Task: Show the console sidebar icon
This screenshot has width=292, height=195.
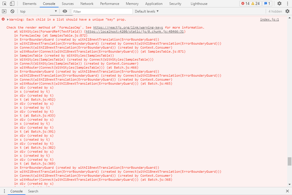Action: pyautogui.click(x=4, y=11)
